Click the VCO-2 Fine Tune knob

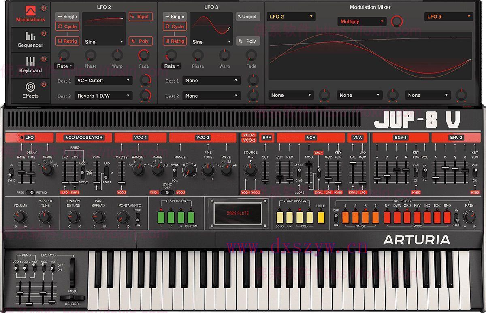coord(208,170)
